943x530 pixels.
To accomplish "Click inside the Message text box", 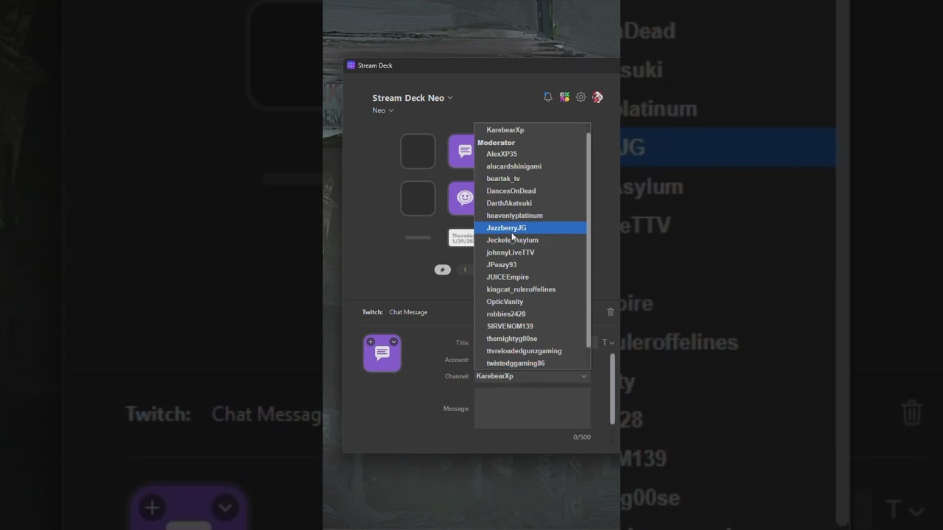I will [532, 408].
